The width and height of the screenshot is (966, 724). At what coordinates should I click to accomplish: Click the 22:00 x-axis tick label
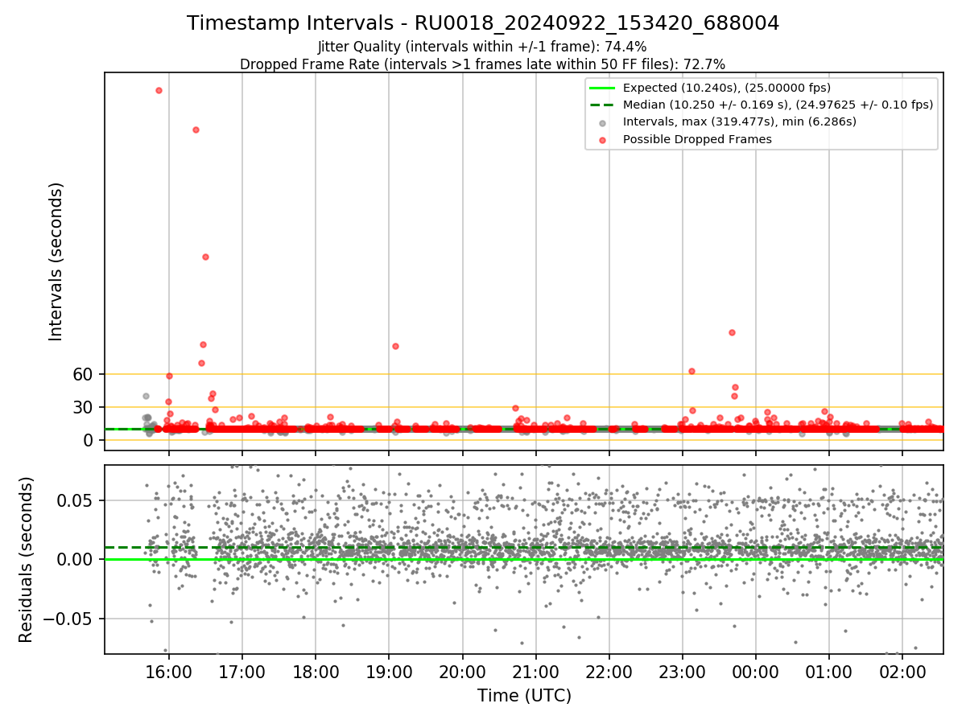tap(609, 671)
